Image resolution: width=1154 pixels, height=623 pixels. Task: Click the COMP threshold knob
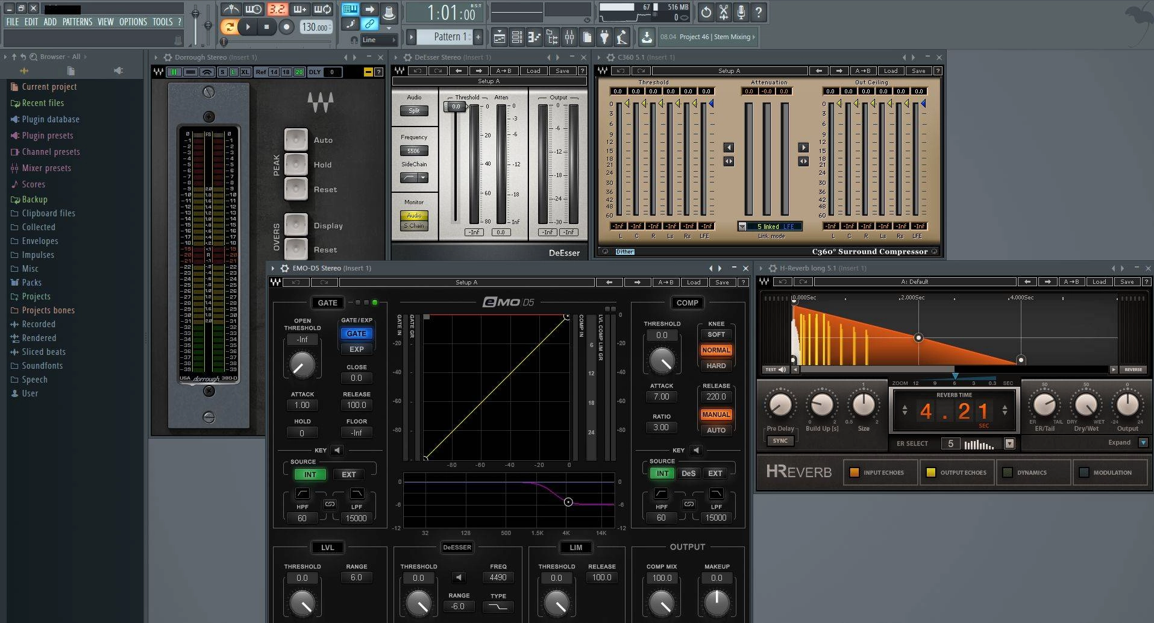[x=662, y=360]
